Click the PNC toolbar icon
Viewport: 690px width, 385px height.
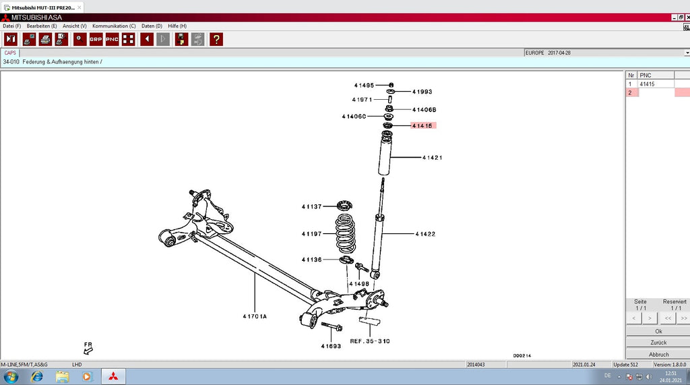coord(112,39)
